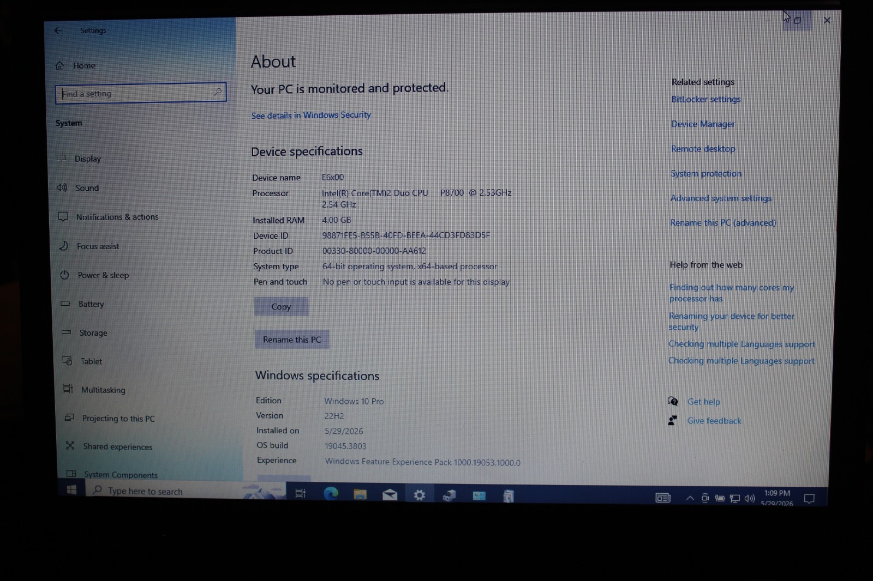873x581 pixels.
Task: Open Battery settings
Action: coord(82,304)
